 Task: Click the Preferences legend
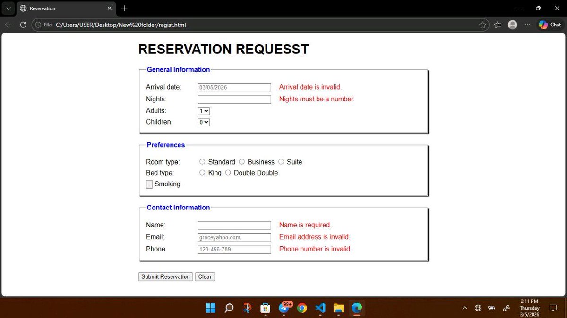coord(166,145)
